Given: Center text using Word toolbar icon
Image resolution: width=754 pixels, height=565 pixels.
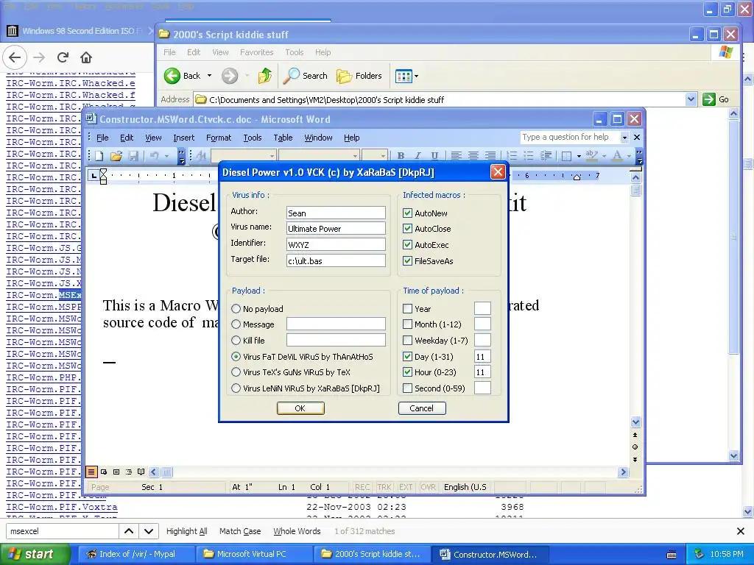Looking at the screenshot, I should [473, 156].
